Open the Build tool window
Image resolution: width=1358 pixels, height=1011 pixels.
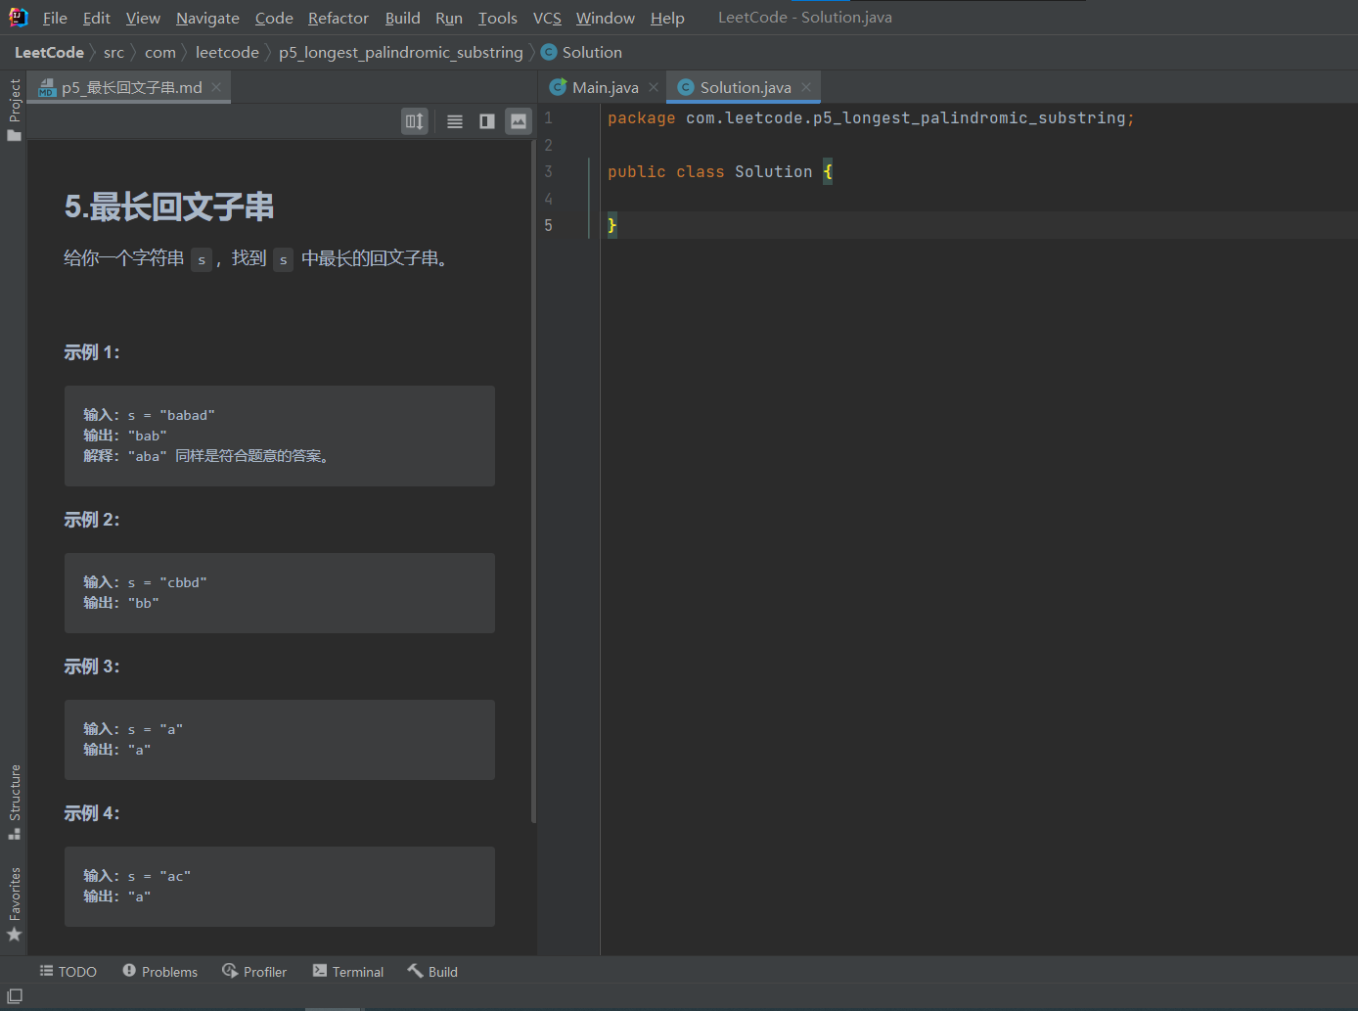pos(433,972)
